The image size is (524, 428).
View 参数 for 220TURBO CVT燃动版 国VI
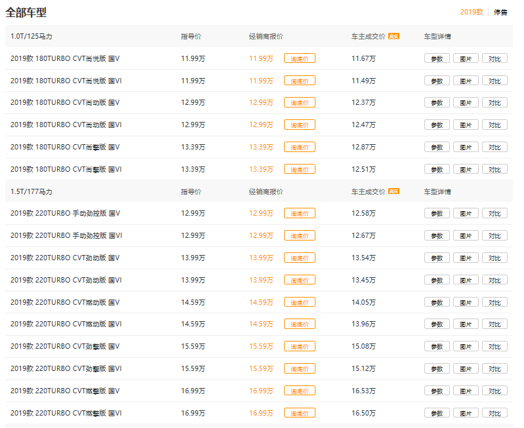tap(437, 324)
